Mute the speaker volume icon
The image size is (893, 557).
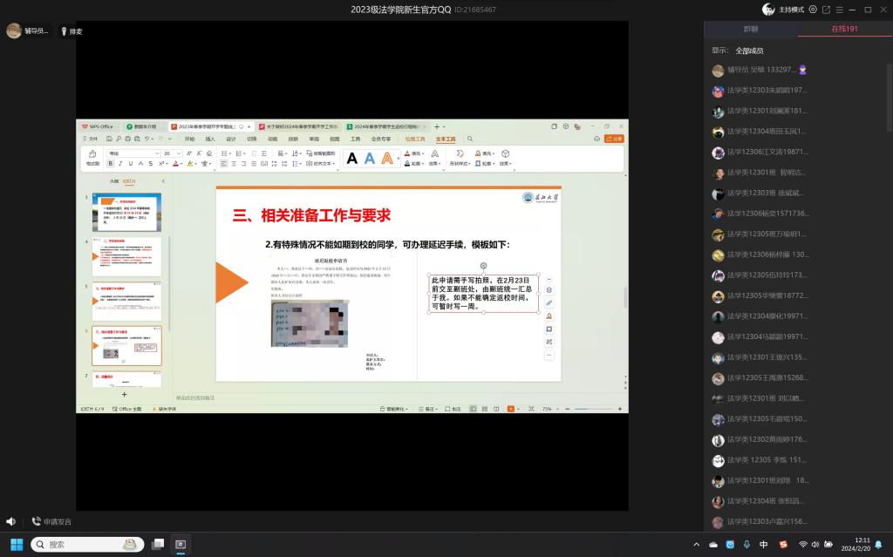click(10, 521)
